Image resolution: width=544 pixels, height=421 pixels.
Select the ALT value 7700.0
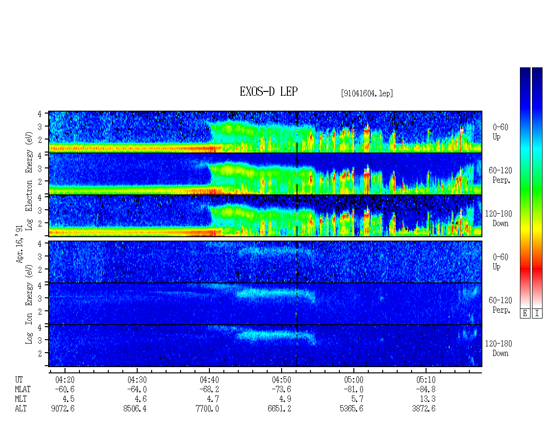(x=207, y=409)
